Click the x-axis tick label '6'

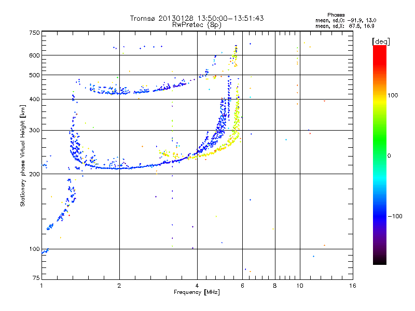click(242, 286)
